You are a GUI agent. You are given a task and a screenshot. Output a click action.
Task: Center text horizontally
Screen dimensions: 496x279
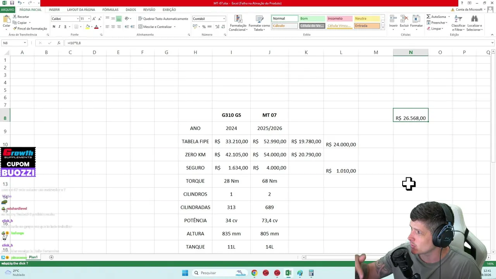click(x=113, y=27)
